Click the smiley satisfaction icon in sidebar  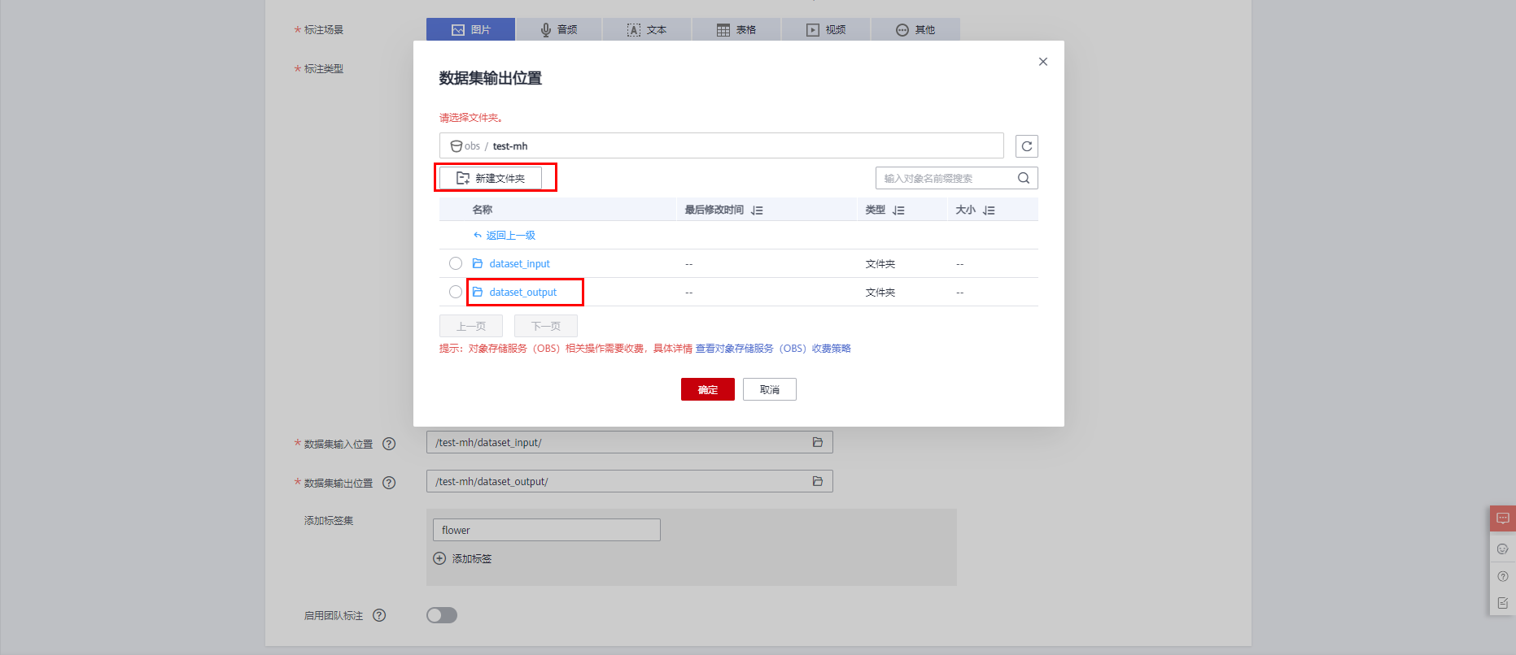click(x=1503, y=549)
